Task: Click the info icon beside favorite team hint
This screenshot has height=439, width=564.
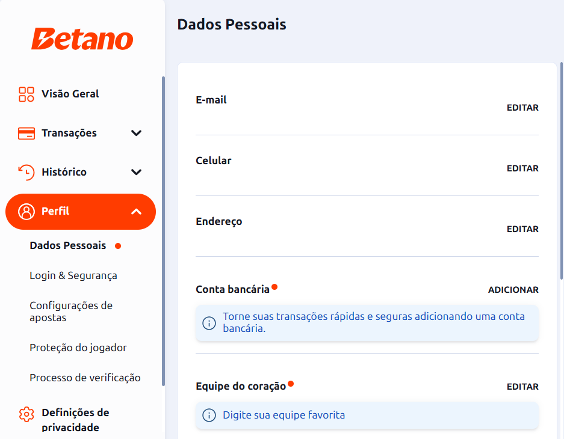Action: tap(209, 415)
